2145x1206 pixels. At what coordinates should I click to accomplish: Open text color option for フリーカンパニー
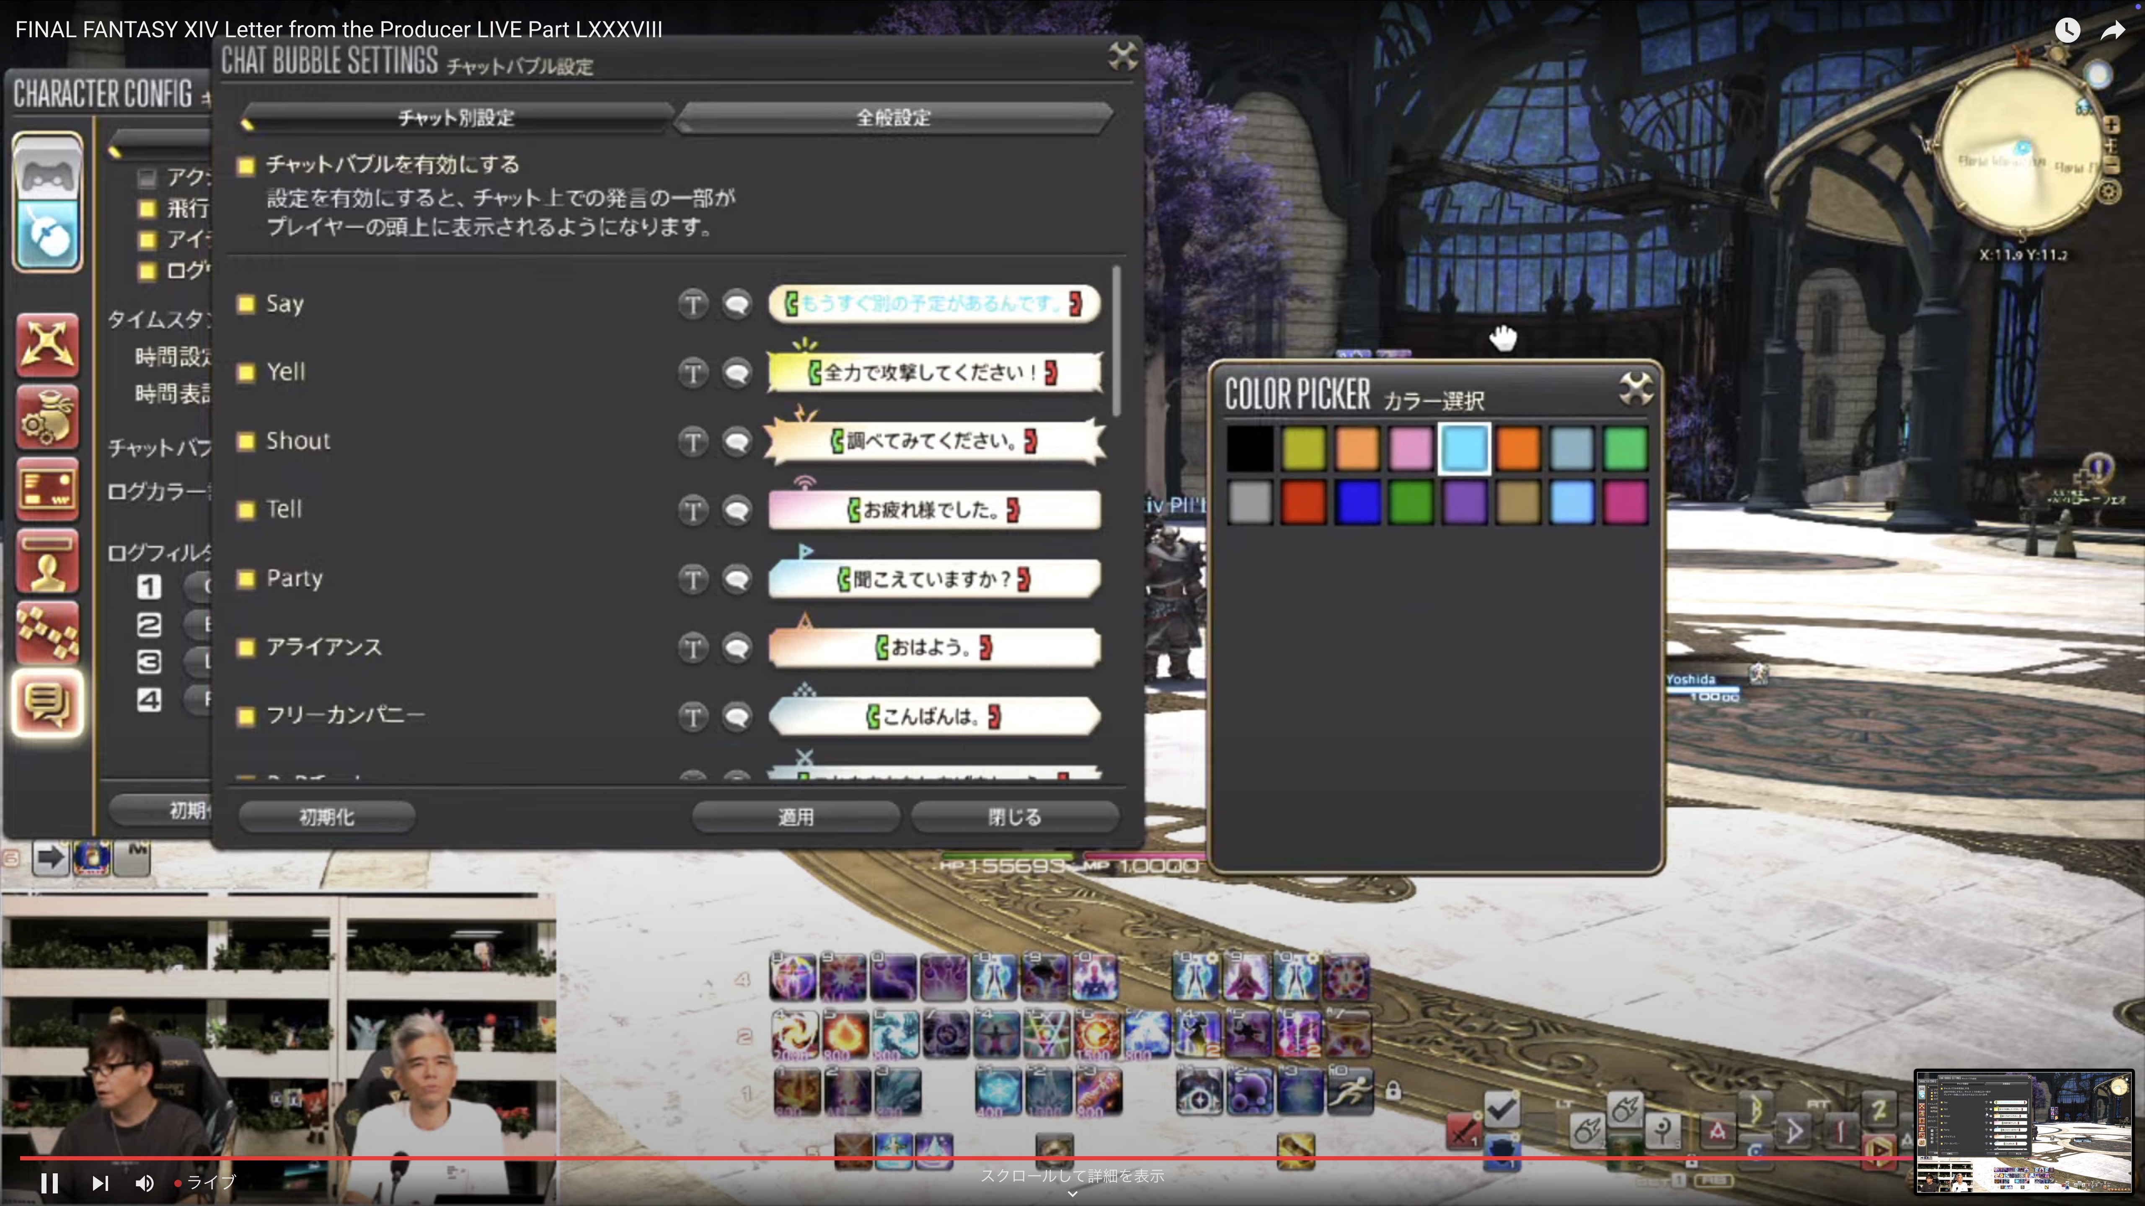pos(693,716)
